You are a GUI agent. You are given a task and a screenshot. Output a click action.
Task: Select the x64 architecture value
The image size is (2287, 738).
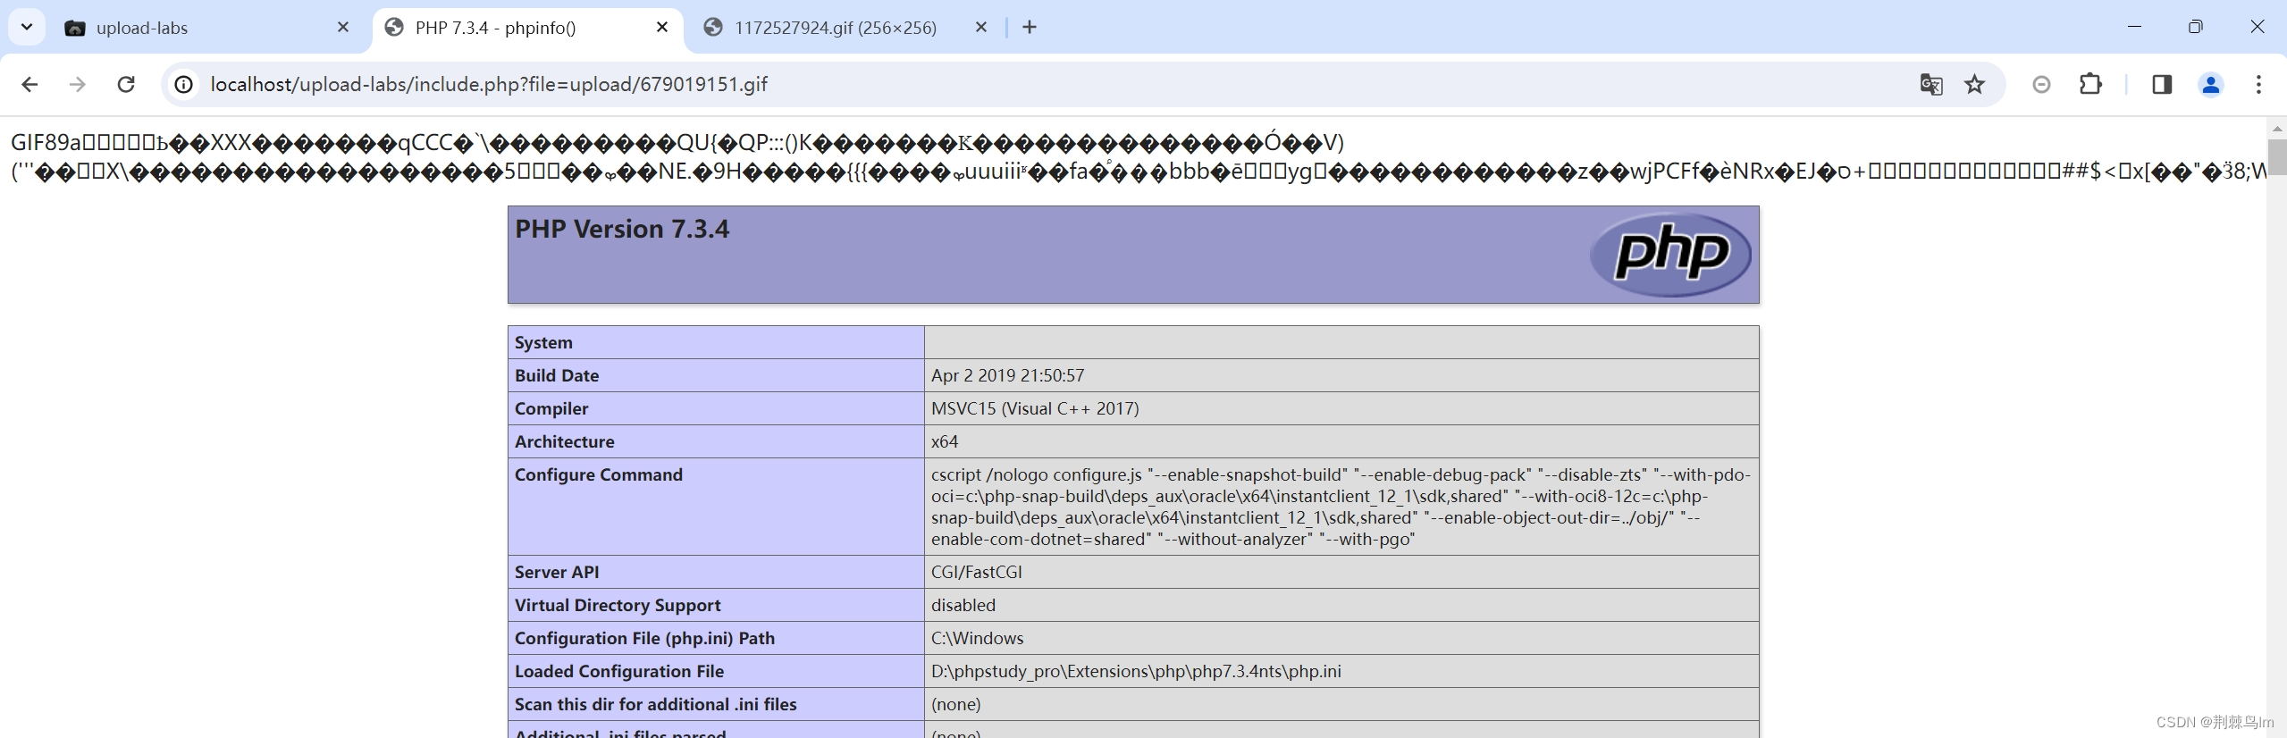pos(945,441)
